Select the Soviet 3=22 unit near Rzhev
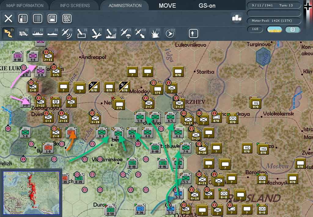The width and height of the screenshot is (313, 217). click(179, 103)
